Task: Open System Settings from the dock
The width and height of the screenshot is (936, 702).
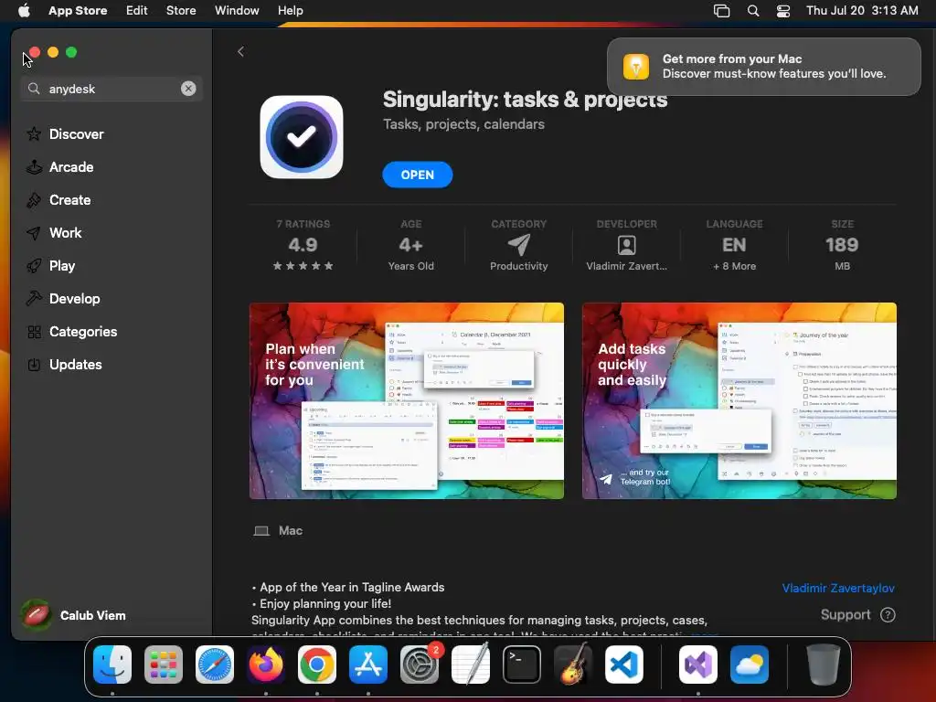Action: (x=419, y=665)
